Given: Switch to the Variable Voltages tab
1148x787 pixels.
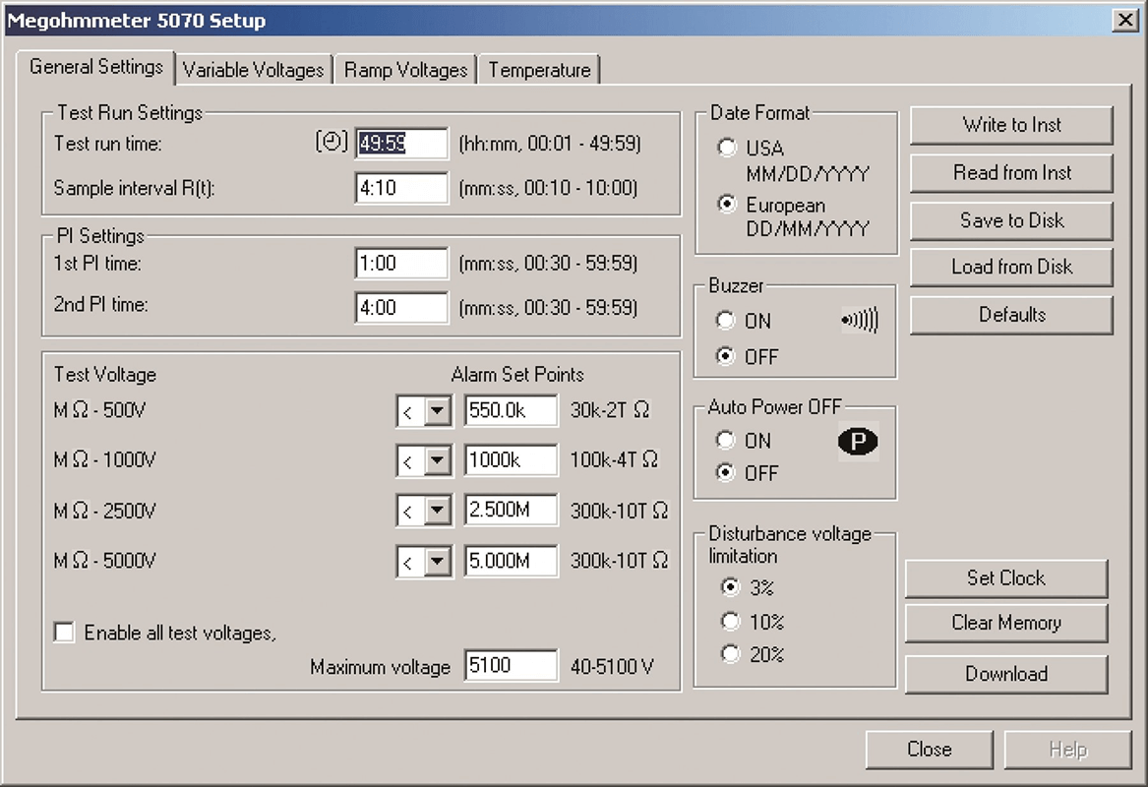Looking at the screenshot, I should [x=253, y=70].
